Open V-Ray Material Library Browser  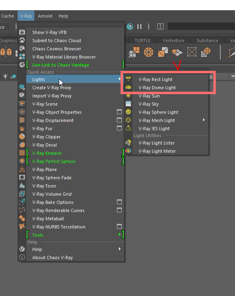(x=75, y=57)
